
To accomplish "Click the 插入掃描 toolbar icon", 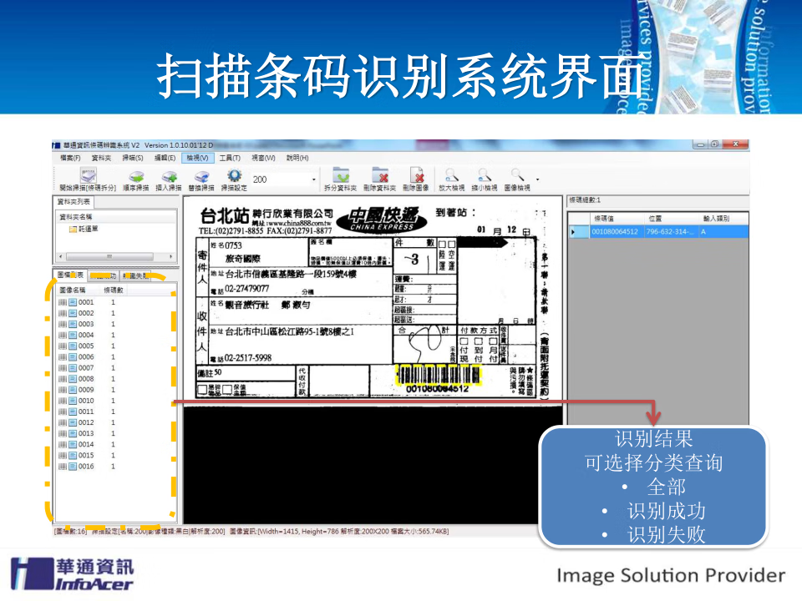I will (169, 176).
